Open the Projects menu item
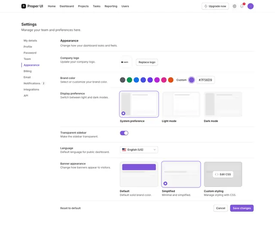 pyautogui.click(x=83, y=6)
